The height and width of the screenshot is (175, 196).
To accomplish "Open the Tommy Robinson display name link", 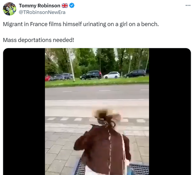I will pos(40,6).
